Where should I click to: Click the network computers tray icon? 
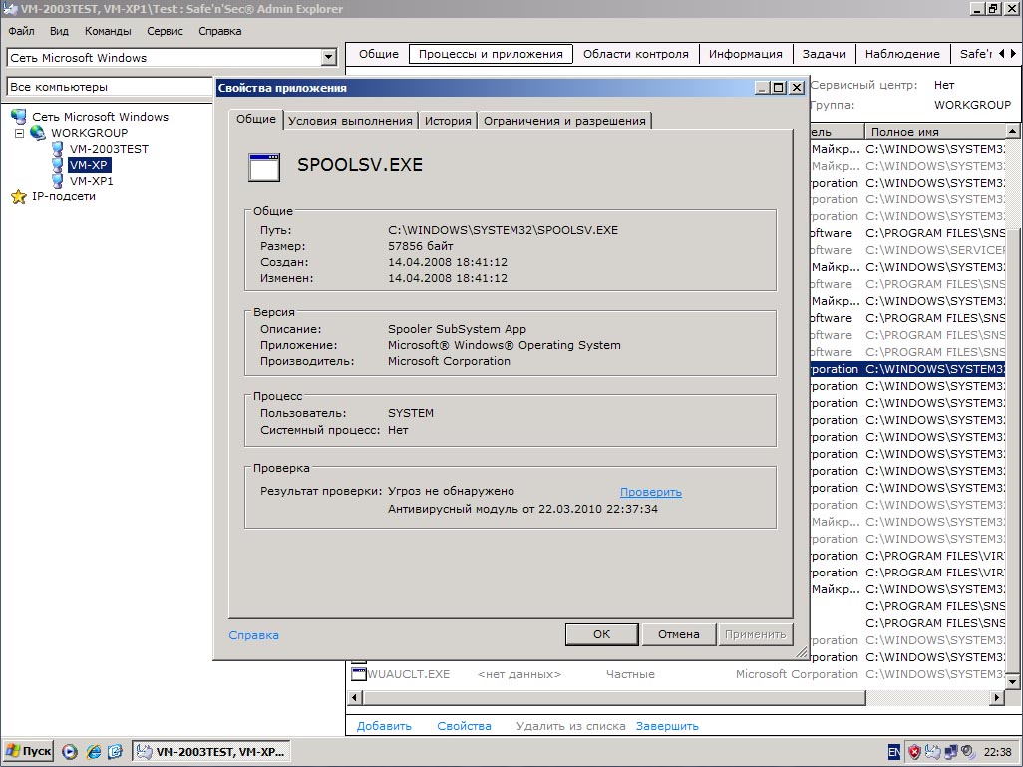[950, 752]
